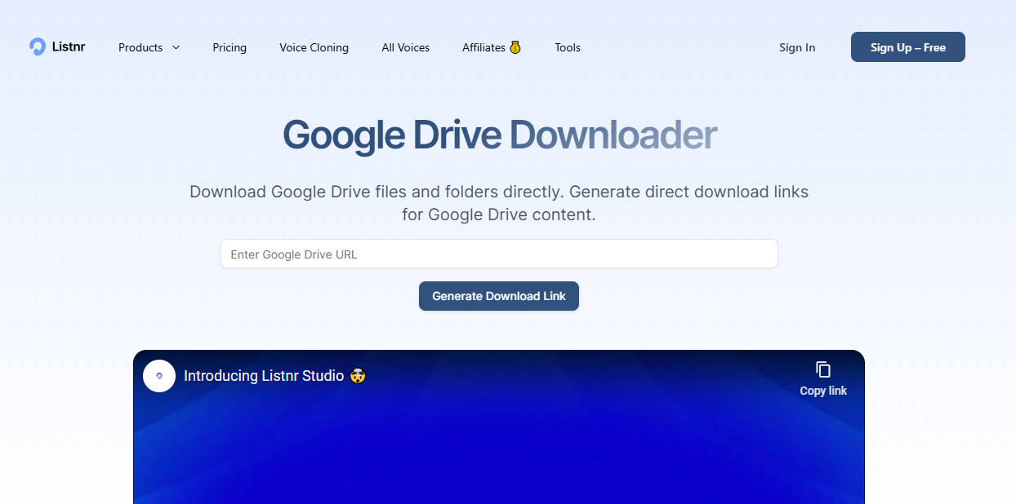1016x504 pixels.
Task: Open the Tools menu item
Action: click(x=568, y=47)
